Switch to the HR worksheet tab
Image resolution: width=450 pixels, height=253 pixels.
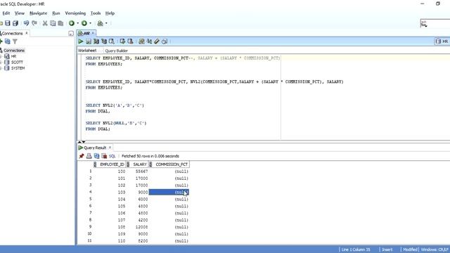86,33
